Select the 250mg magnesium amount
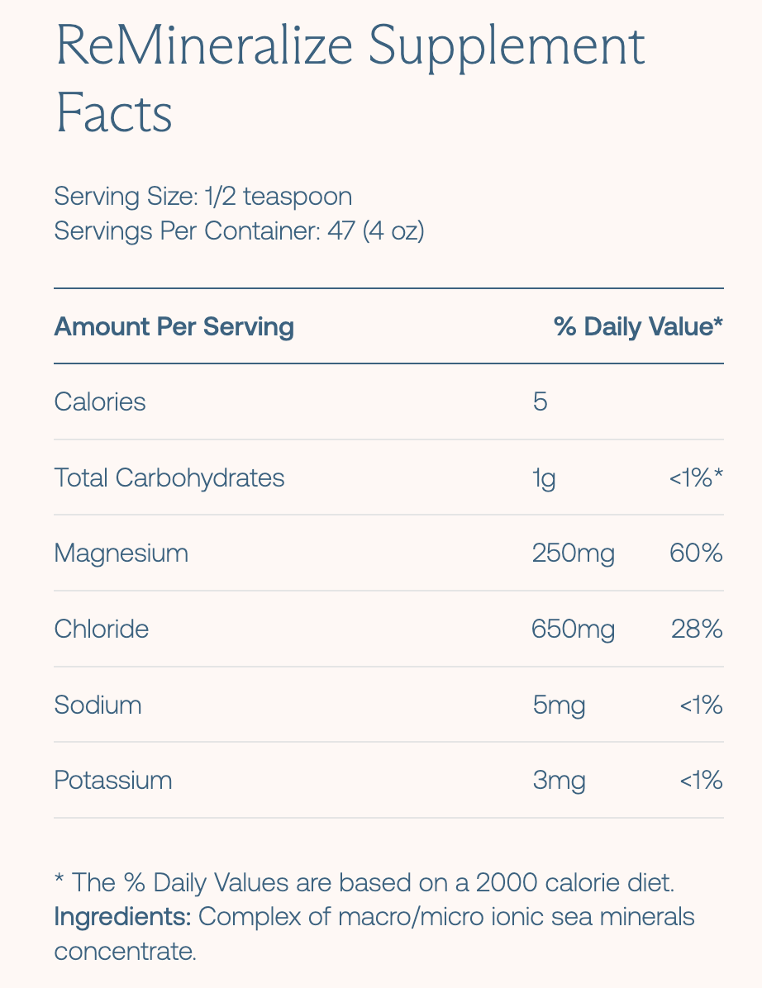The width and height of the screenshot is (762, 988). pyautogui.click(x=574, y=553)
